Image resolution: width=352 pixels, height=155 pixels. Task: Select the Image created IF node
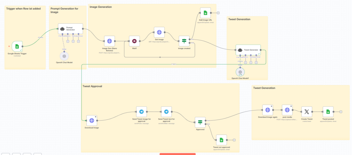pos(184,41)
